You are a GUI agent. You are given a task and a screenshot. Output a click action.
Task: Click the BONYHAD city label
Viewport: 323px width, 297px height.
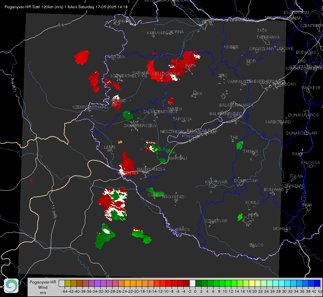(274, 190)
